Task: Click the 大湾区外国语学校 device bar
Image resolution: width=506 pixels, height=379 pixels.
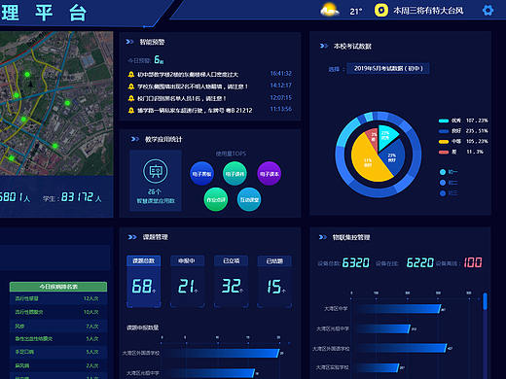Action: 401,349
